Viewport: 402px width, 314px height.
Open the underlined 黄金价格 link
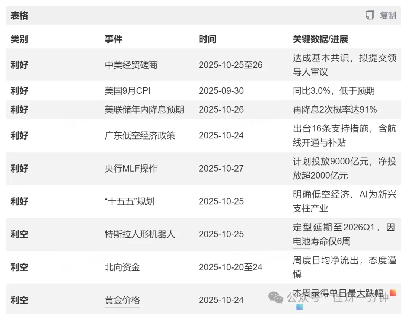(x=122, y=300)
